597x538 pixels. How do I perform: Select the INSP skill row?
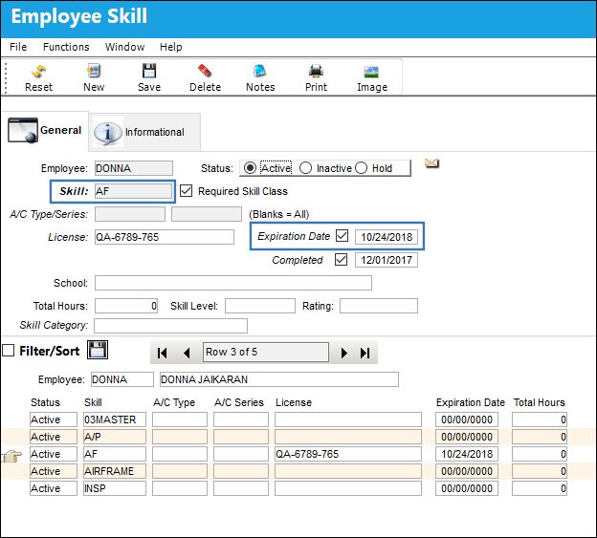click(x=298, y=488)
